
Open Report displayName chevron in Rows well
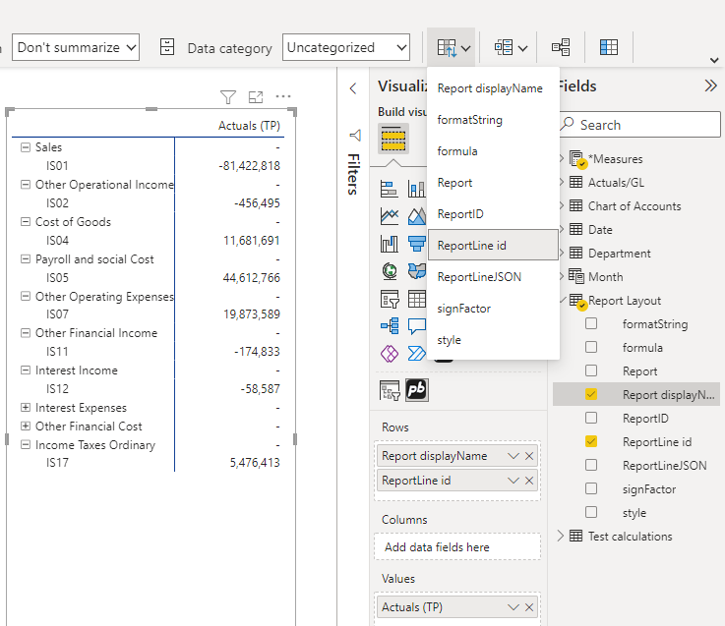point(513,456)
